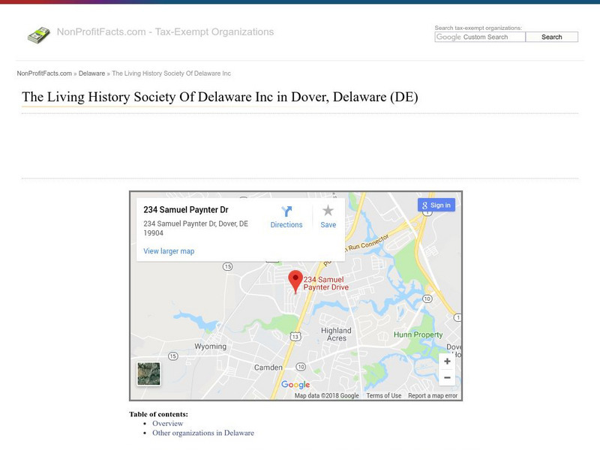Select the Directions icon on the map

click(x=285, y=214)
